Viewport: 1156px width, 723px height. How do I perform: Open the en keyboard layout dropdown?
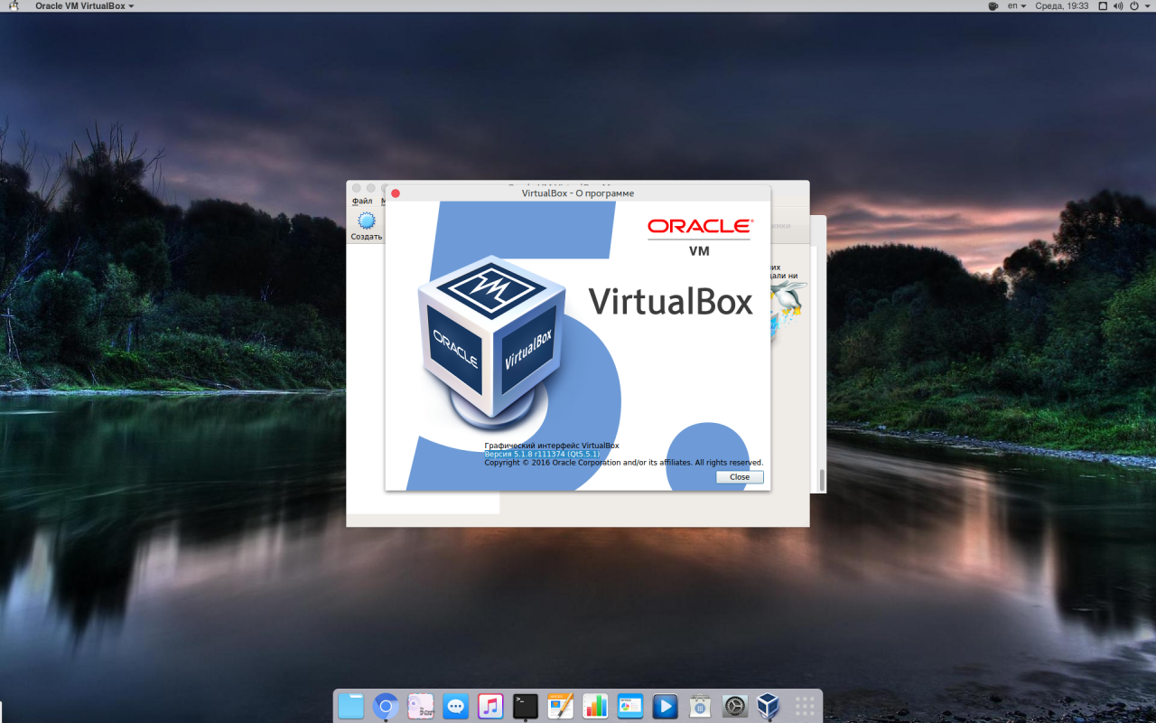[x=1017, y=5]
